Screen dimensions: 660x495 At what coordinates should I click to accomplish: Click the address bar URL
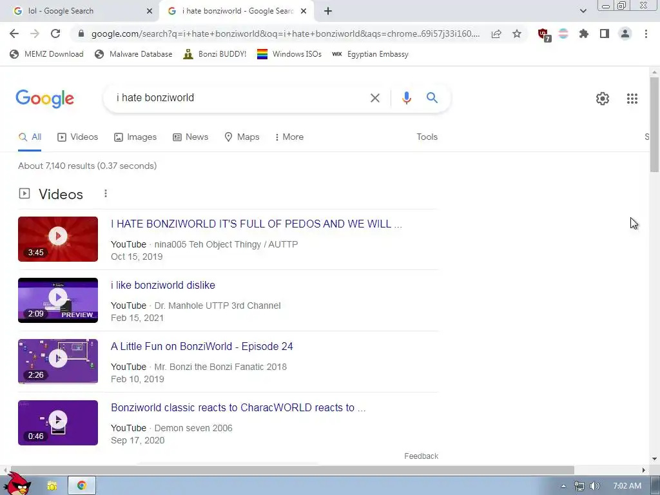click(x=286, y=34)
